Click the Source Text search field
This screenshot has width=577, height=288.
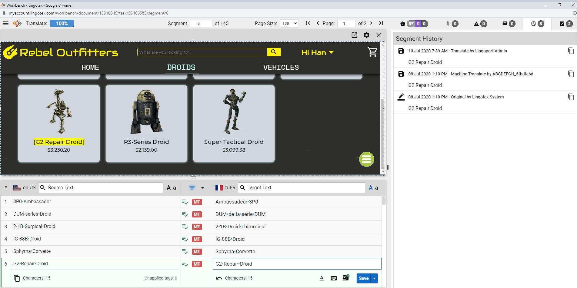103,188
